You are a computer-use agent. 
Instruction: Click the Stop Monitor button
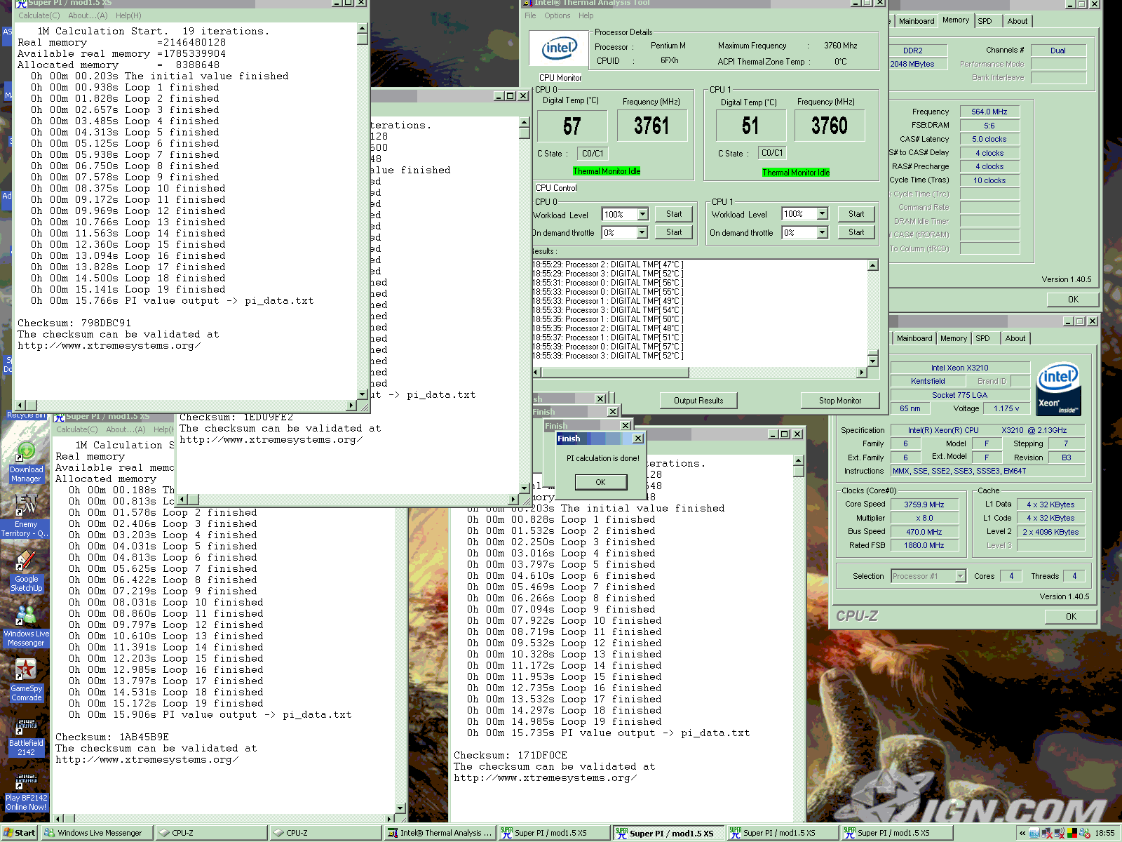(840, 401)
